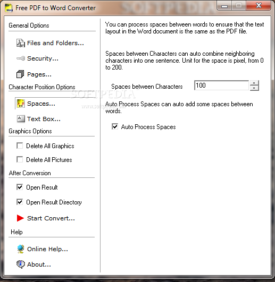Viewport: 275px width, 282px height.
Task: Click the Spaces between Characters label
Action: 147,87
